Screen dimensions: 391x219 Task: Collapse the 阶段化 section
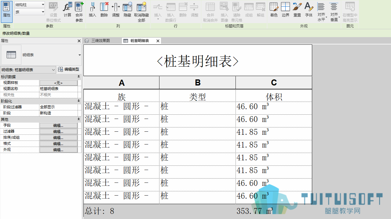point(79,101)
